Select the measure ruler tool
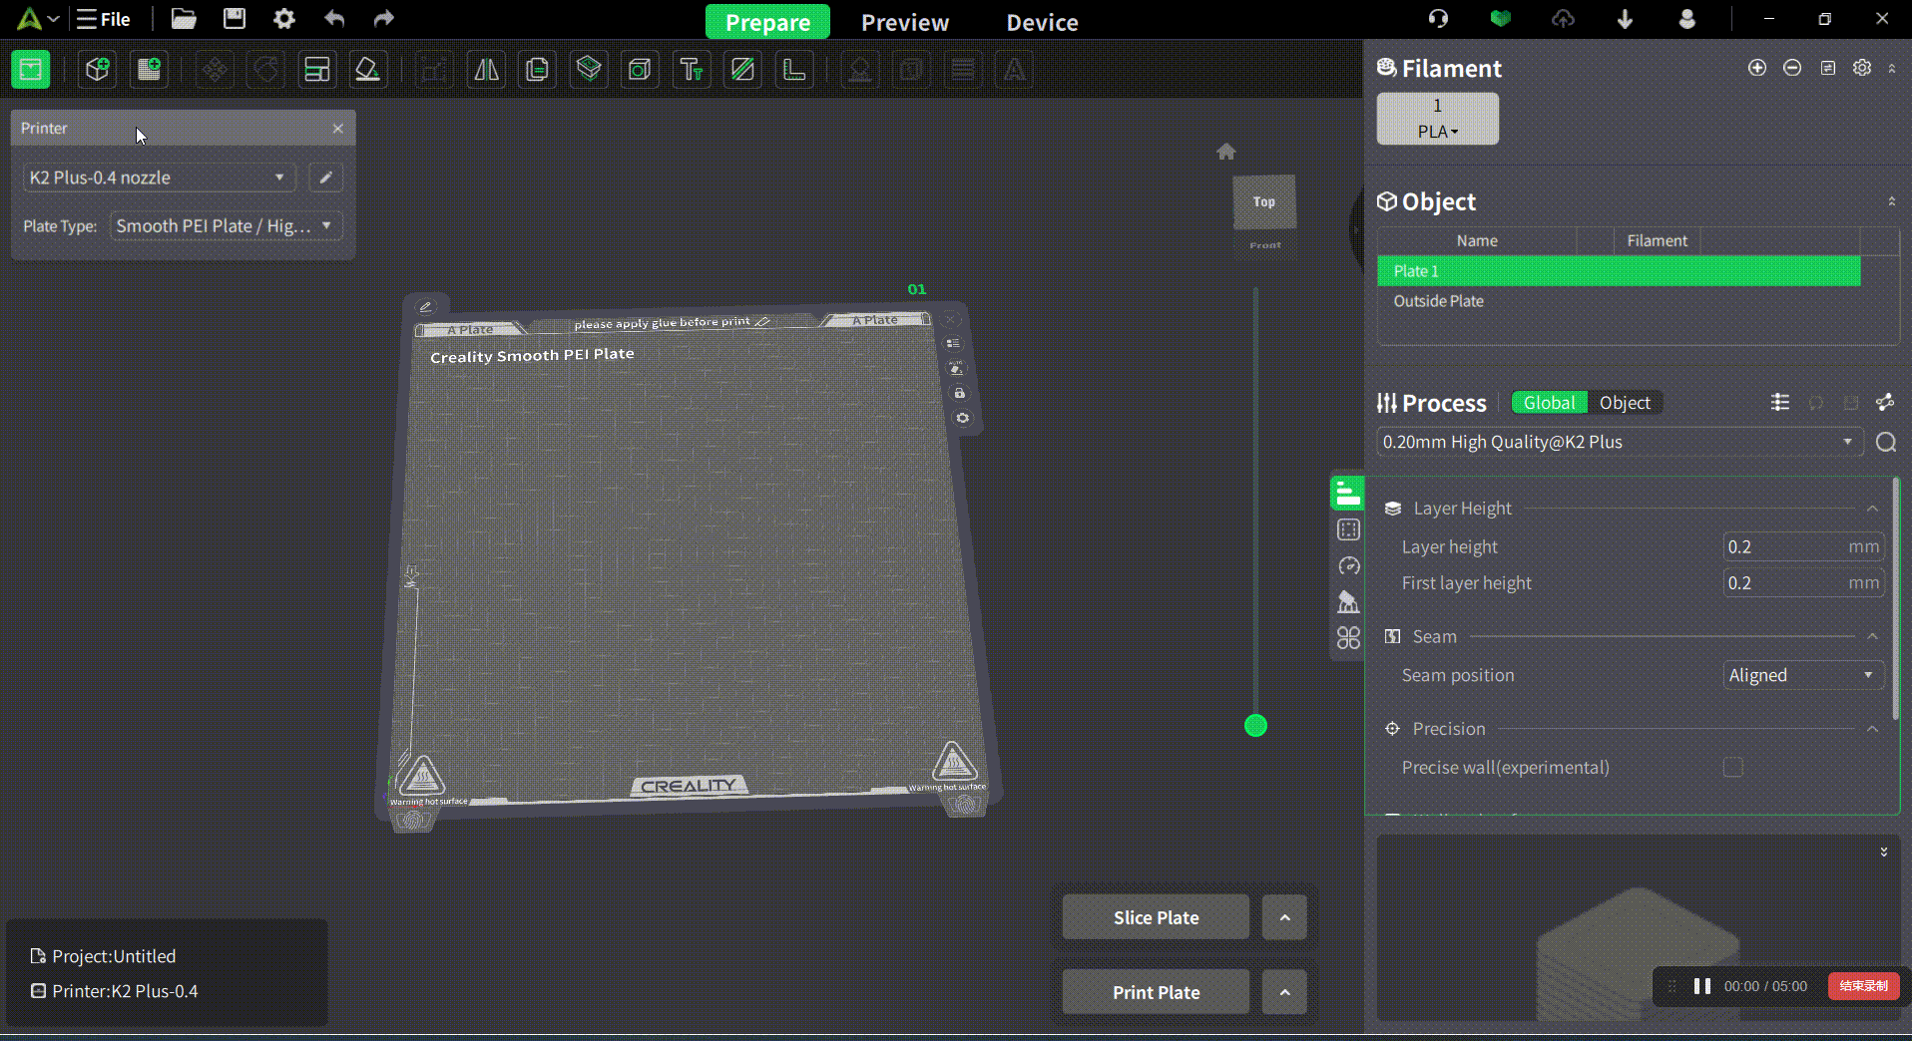Screen dimensions: 1912x1041 [x=794, y=70]
